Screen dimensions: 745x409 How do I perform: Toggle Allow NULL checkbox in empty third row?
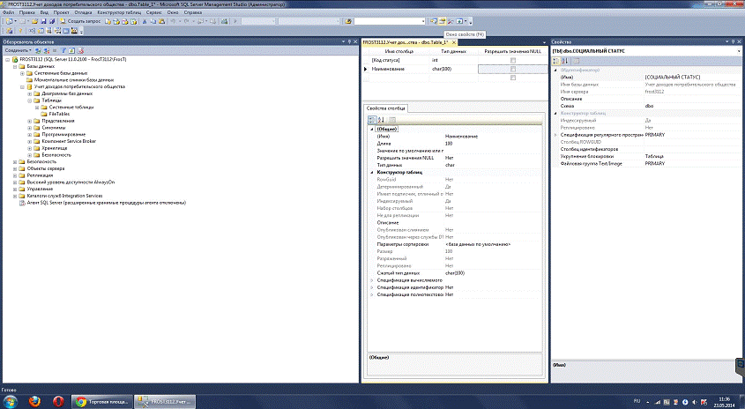click(x=512, y=78)
